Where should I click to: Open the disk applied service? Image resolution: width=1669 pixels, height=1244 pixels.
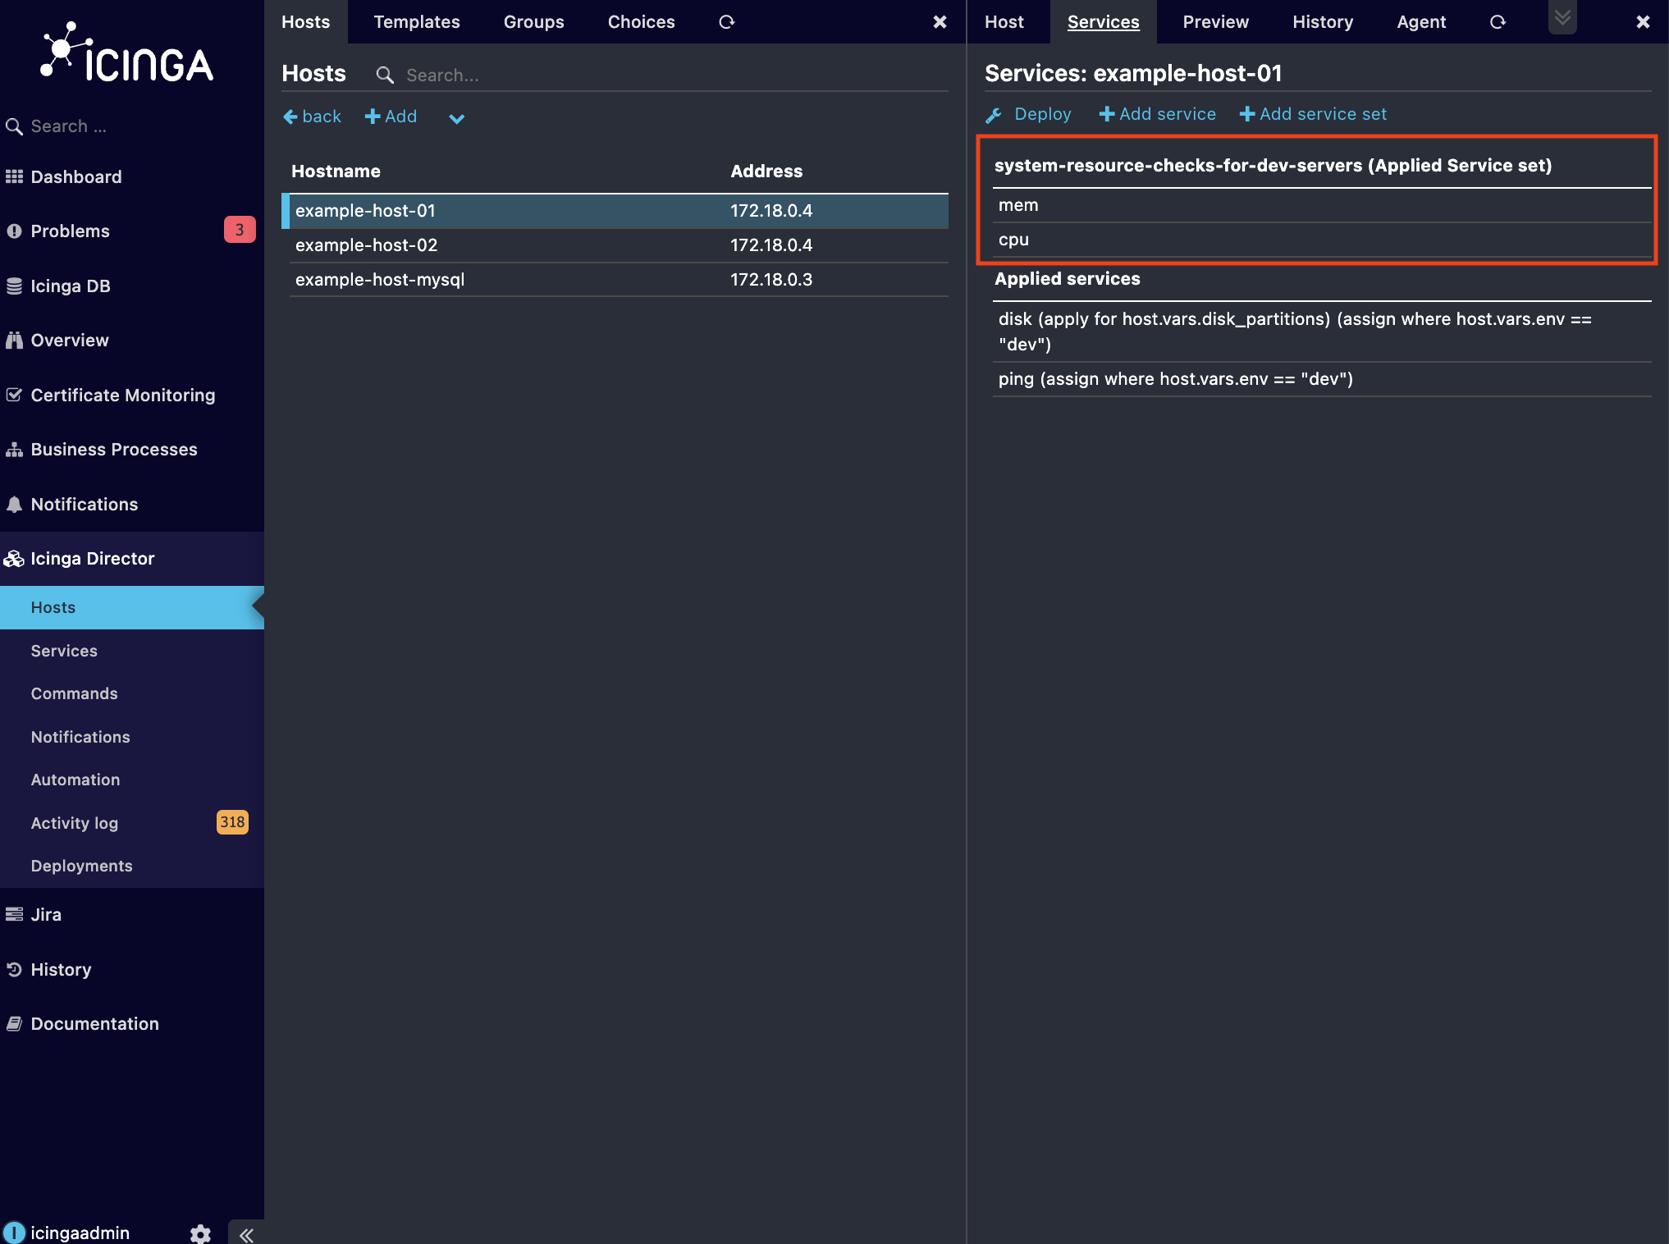pos(1322,332)
